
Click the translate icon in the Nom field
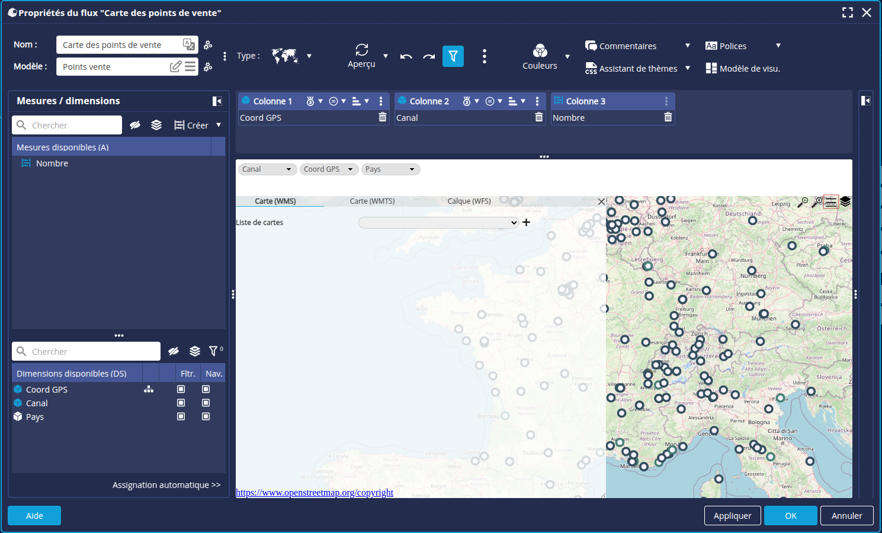pyautogui.click(x=189, y=44)
